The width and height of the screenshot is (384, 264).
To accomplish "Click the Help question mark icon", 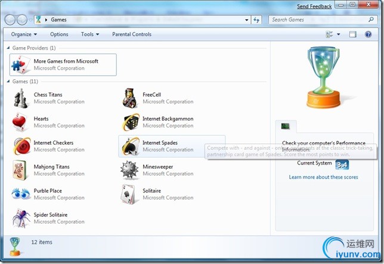I will coord(368,34).
